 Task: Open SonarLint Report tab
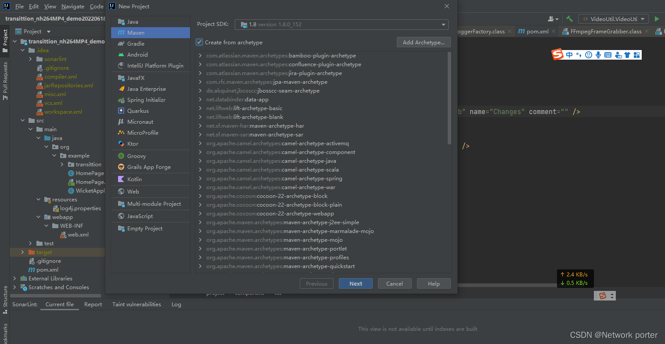[93, 305]
